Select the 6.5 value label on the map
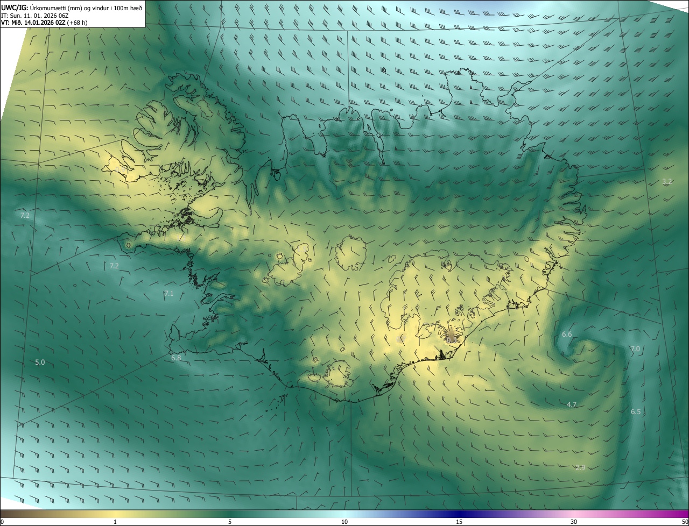This screenshot has height=526, width=689. [636, 412]
